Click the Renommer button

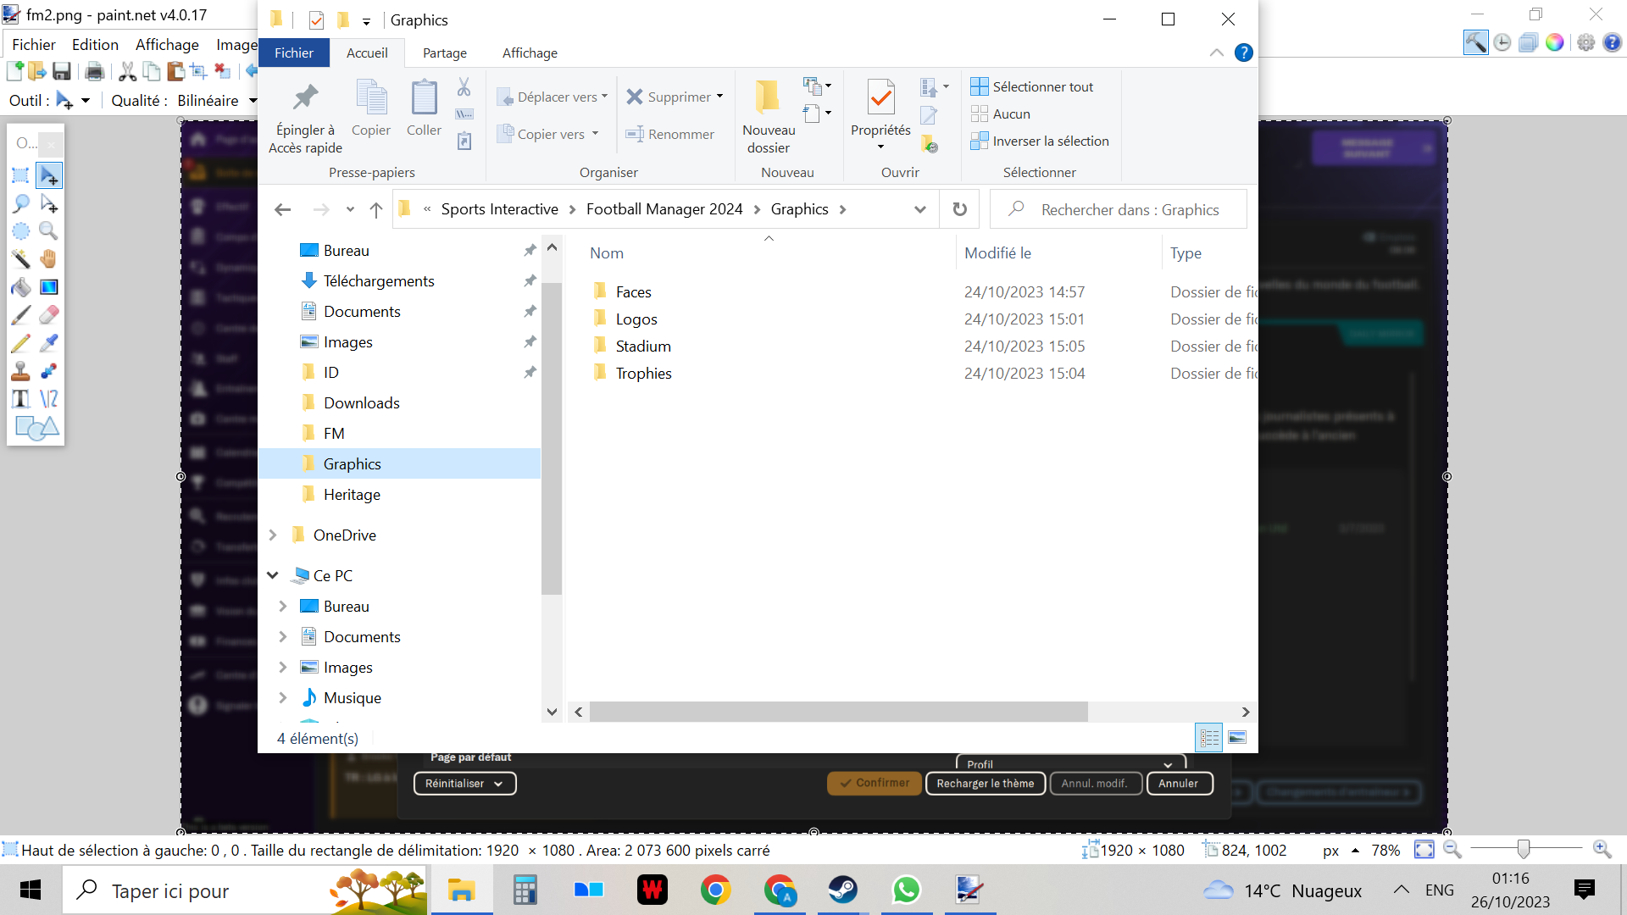pos(670,134)
